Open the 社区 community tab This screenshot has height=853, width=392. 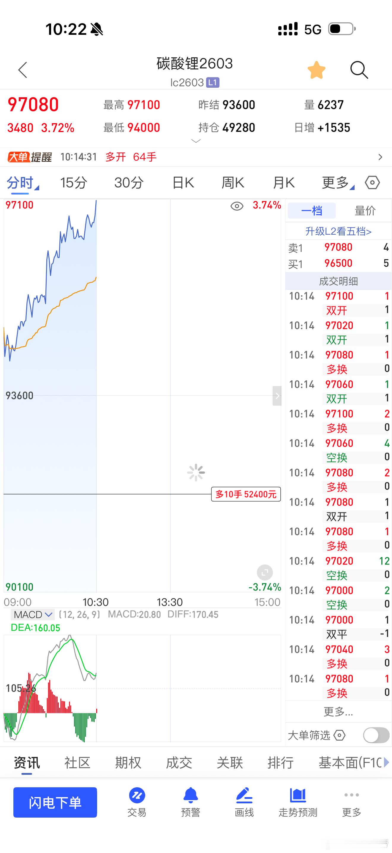(x=77, y=763)
